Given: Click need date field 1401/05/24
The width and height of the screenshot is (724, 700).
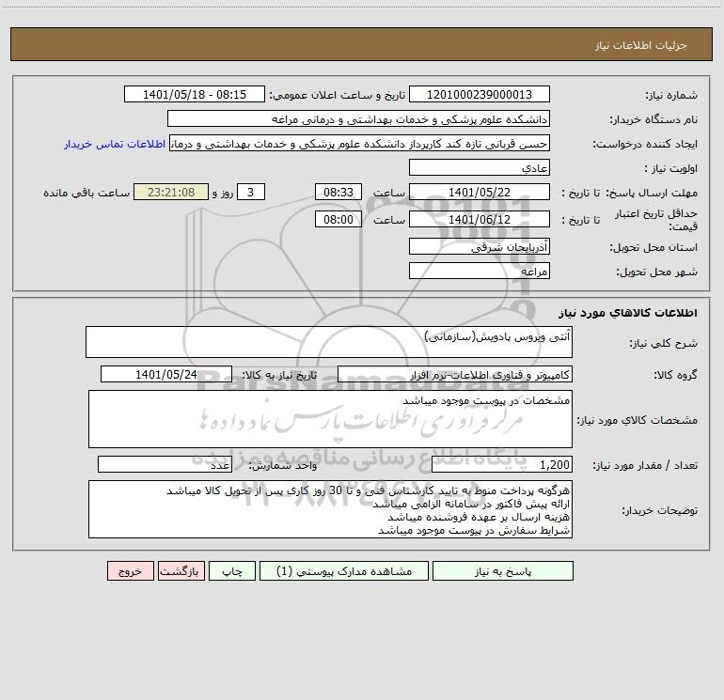Looking at the screenshot, I should click(x=166, y=374).
